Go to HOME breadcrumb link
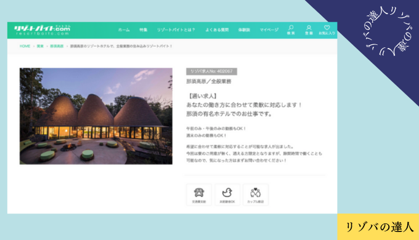419x240 pixels. pyautogui.click(x=25, y=46)
